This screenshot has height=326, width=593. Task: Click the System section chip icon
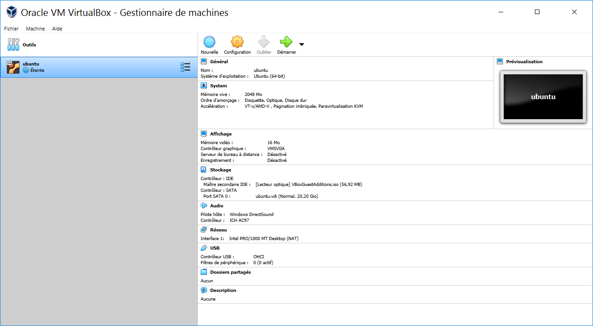pos(204,85)
